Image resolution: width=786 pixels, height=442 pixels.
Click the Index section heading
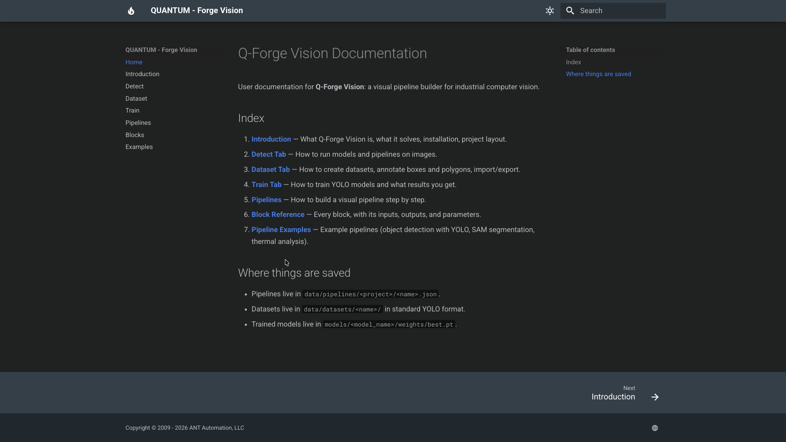coord(251,118)
